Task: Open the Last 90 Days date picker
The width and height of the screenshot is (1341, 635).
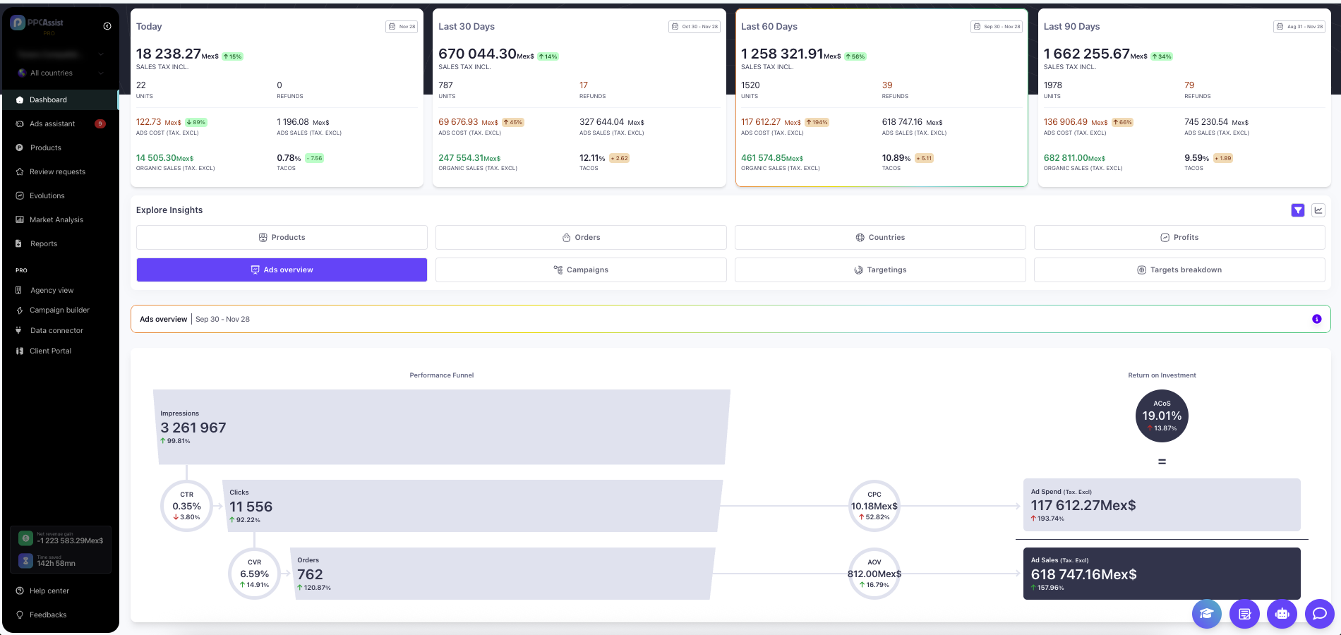Action: click(x=1299, y=27)
